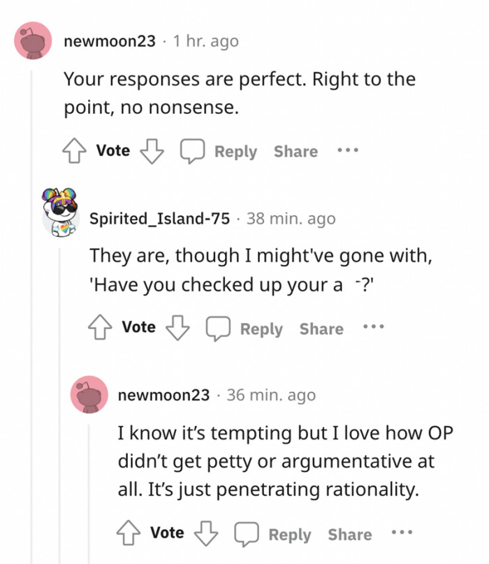Share Spirited_Island-75's comment

click(x=321, y=328)
